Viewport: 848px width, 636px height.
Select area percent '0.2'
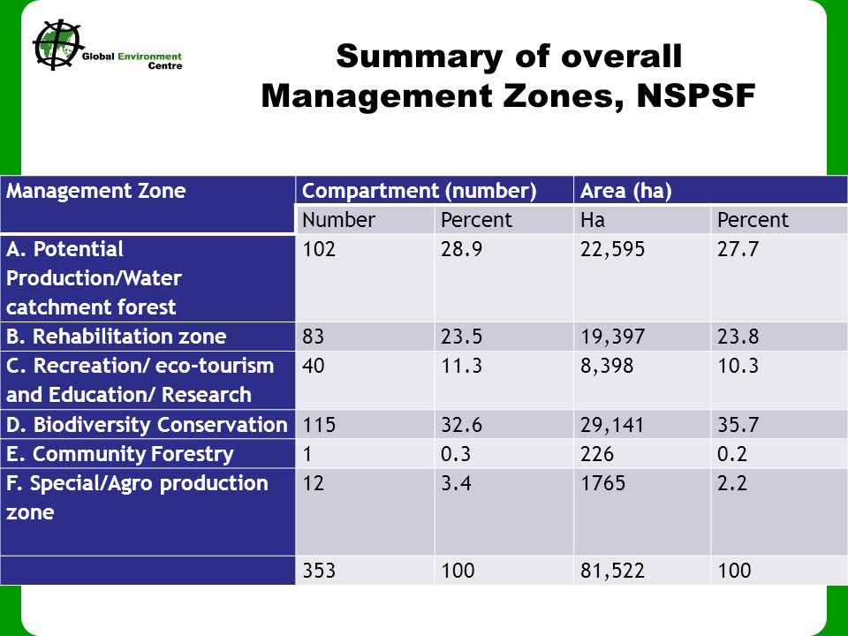pyautogui.click(x=732, y=454)
